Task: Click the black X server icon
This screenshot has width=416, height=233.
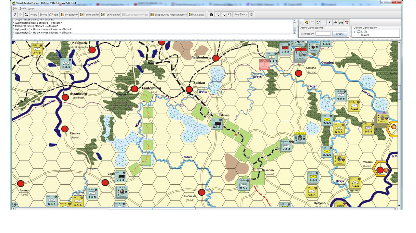Action: (330, 22)
